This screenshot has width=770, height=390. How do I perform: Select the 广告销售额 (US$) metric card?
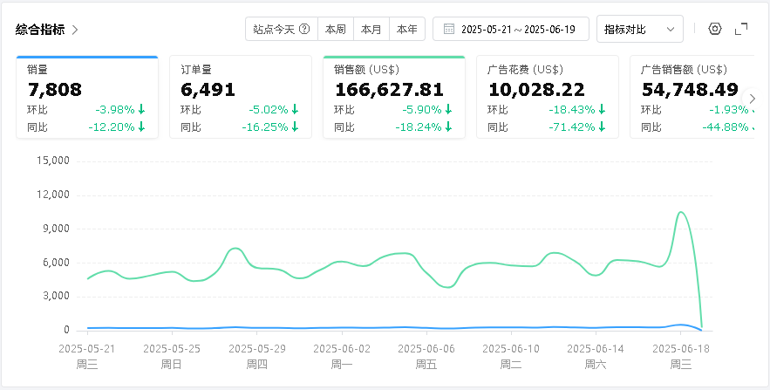point(693,97)
